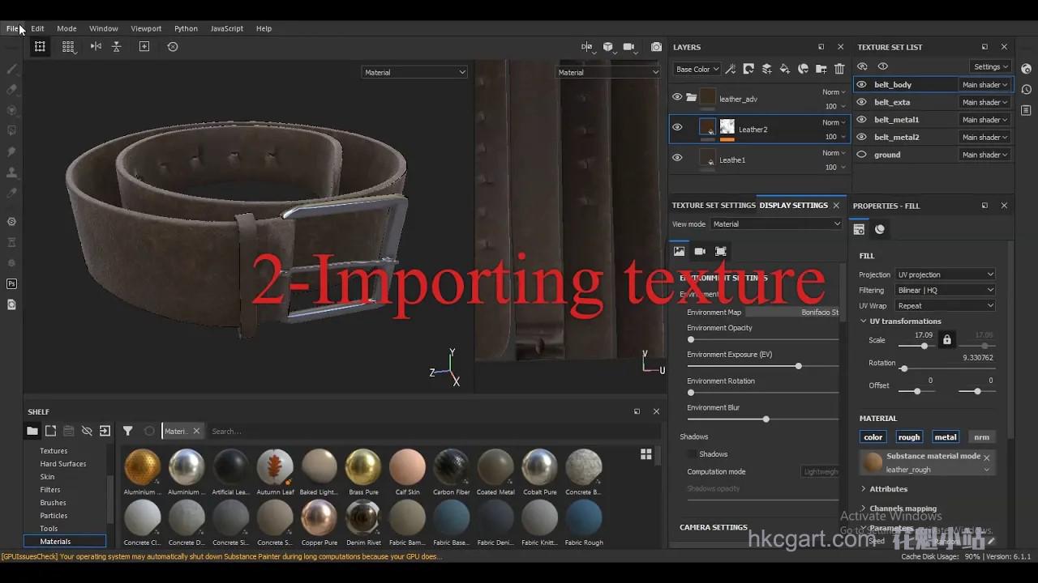
Task: Open the Python menu
Action: pos(186,28)
